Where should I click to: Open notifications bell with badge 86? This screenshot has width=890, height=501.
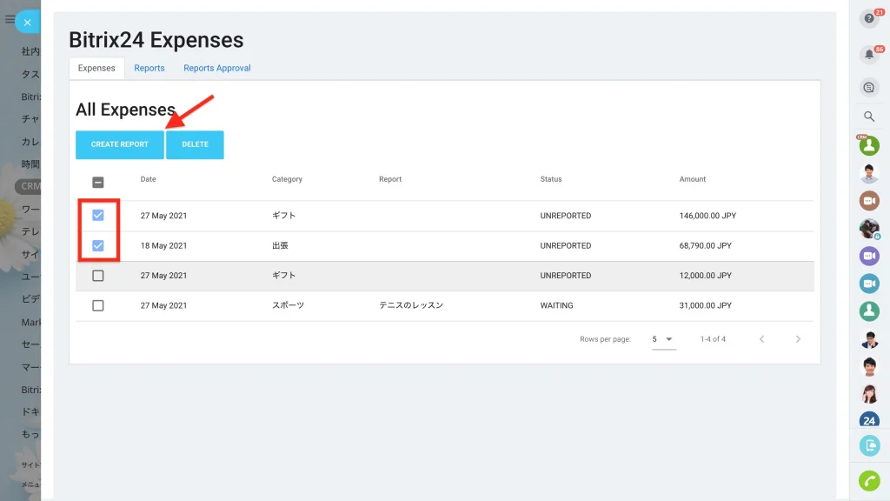869,55
